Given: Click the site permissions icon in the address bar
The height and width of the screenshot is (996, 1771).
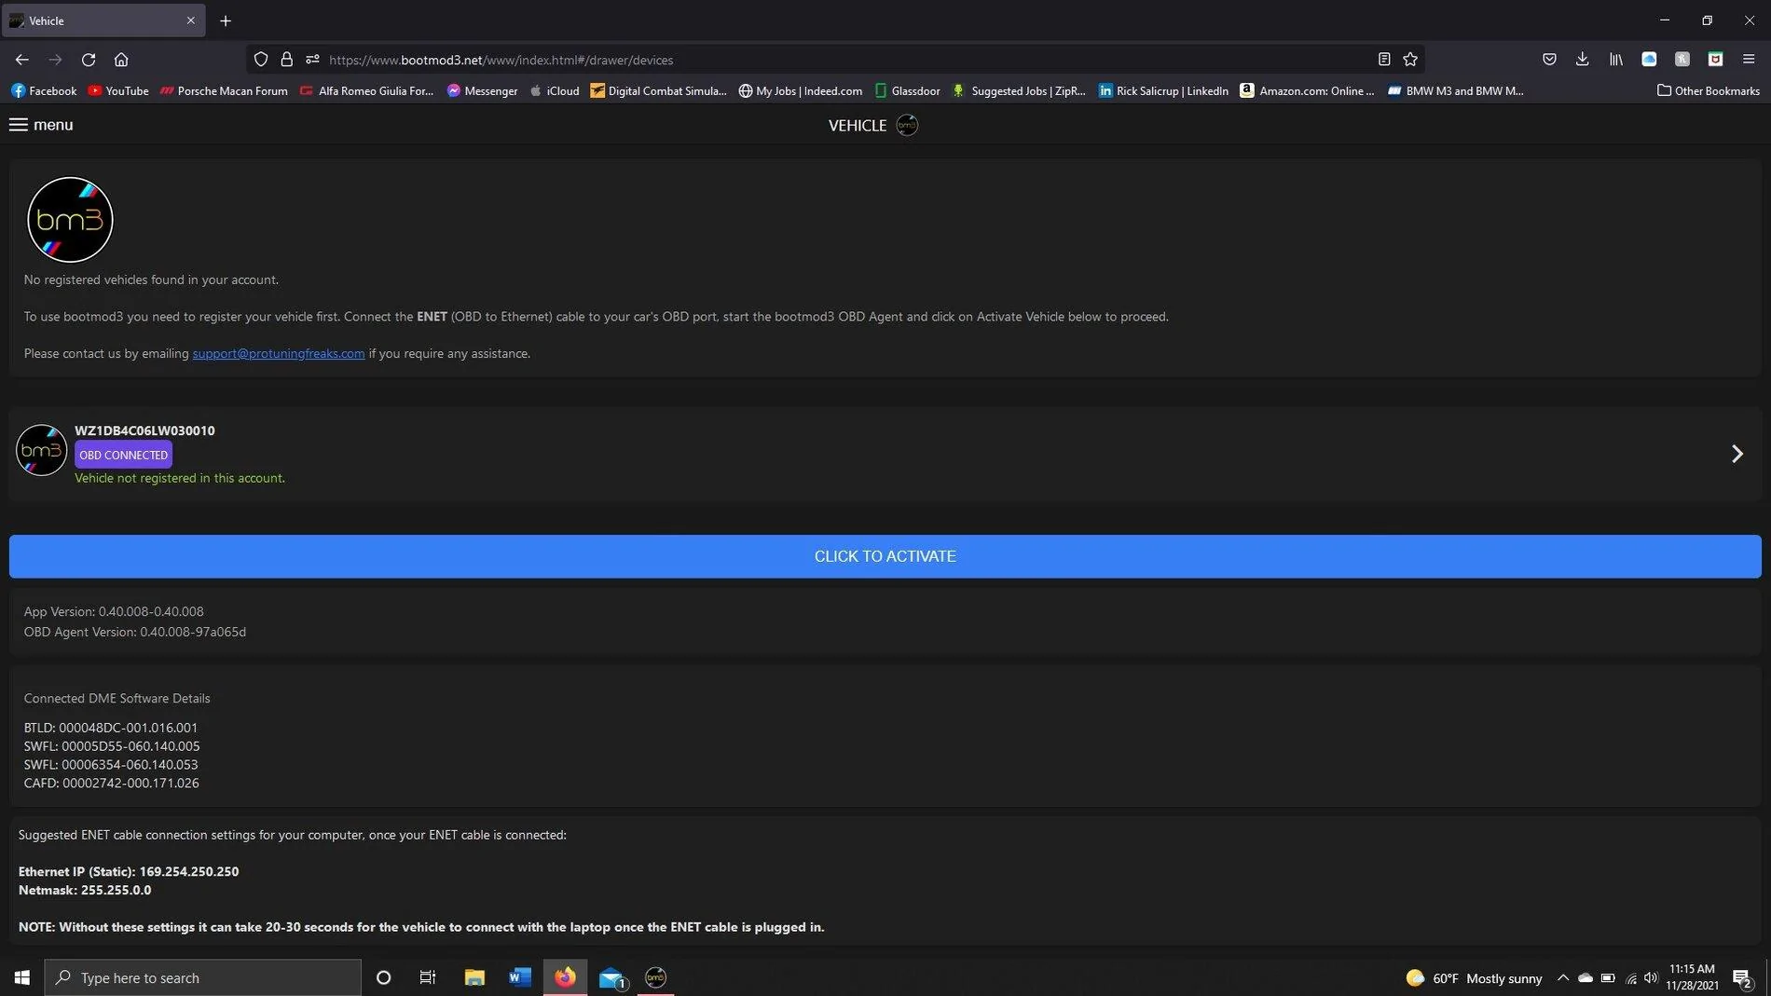Looking at the screenshot, I should [312, 60].
